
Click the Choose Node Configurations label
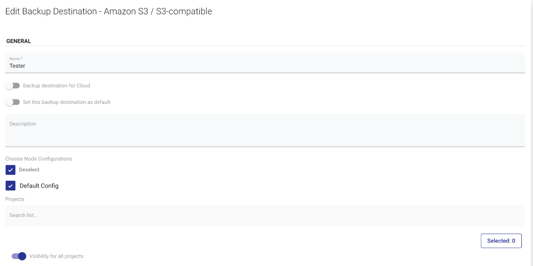pos(39,159)
